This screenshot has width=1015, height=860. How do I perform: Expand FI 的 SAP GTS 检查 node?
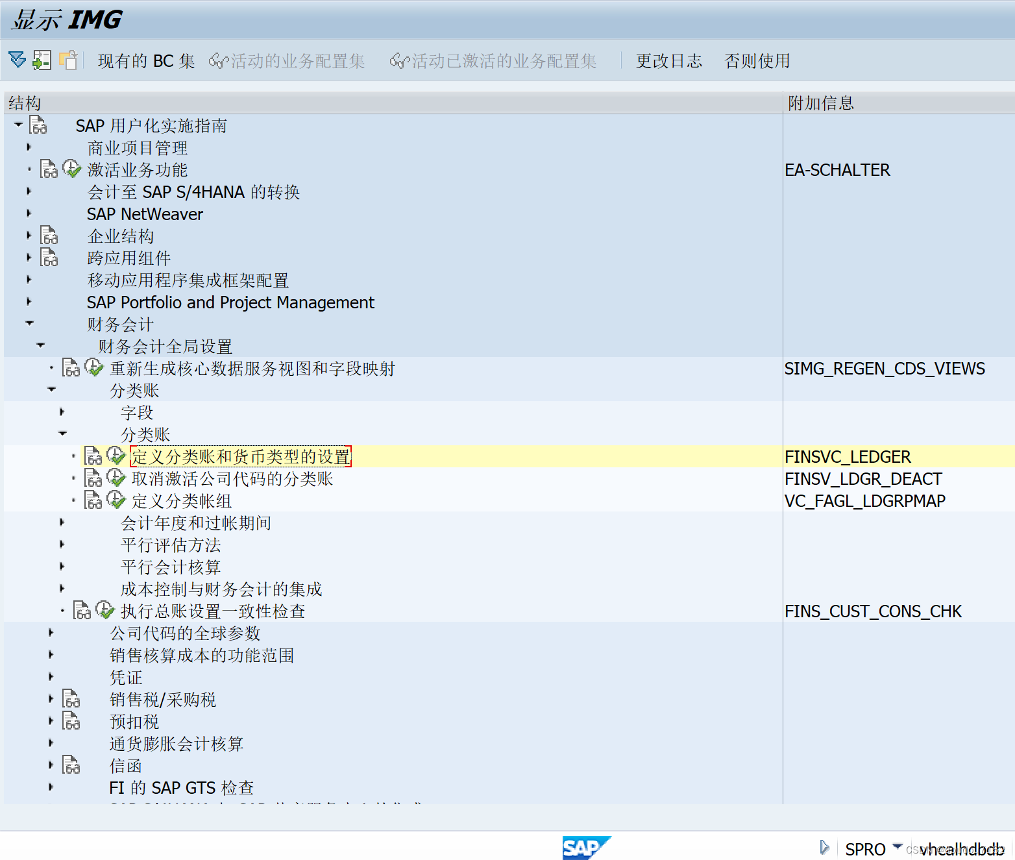tap(51, 787)
